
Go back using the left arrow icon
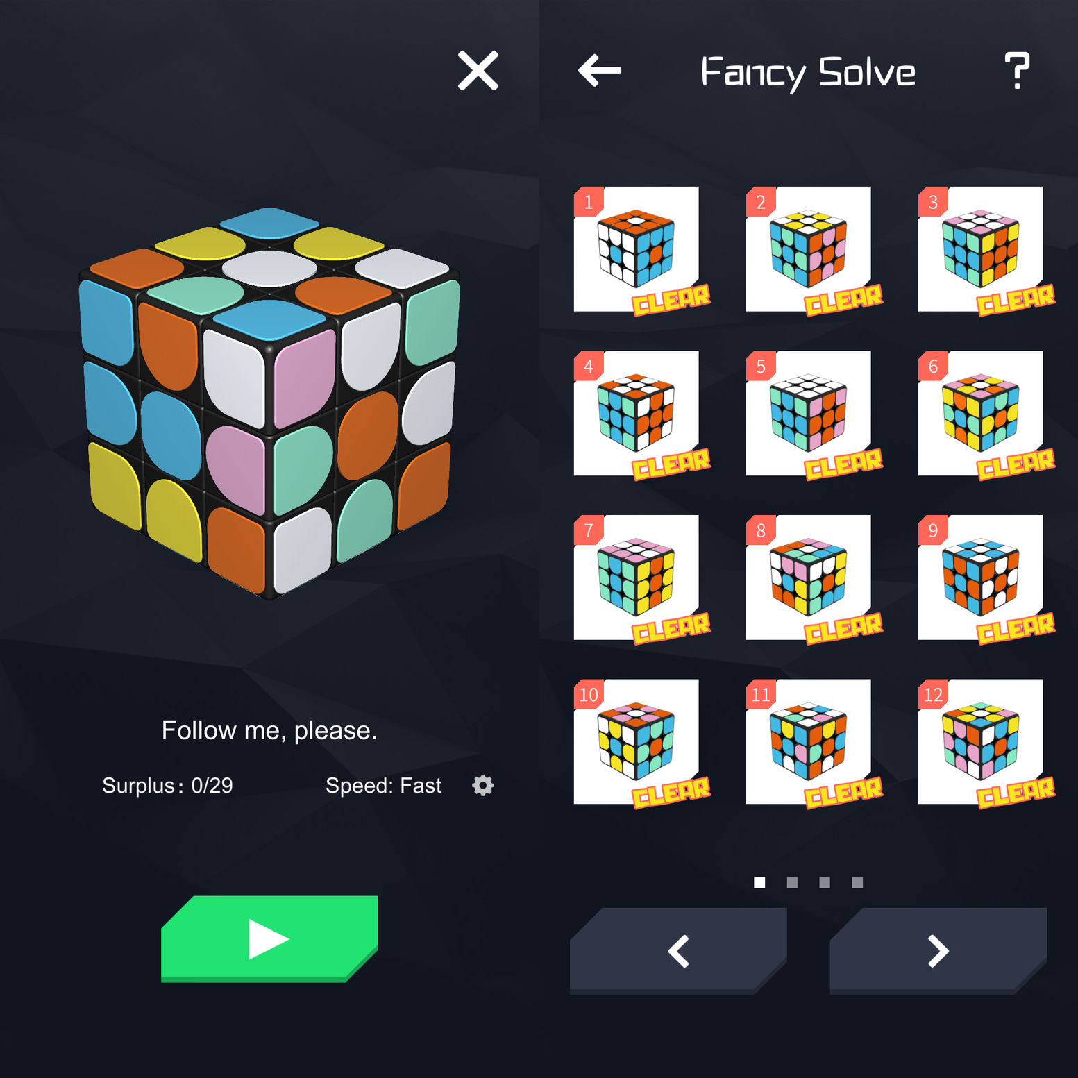pyautogui.click(x=600, y=71)
